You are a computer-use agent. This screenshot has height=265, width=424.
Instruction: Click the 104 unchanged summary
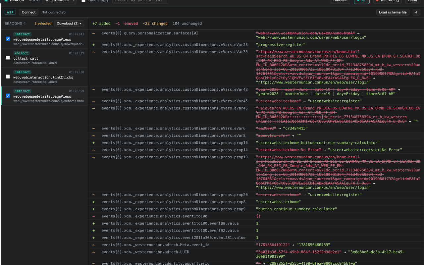pyautogui.click(x=187, y=24)
